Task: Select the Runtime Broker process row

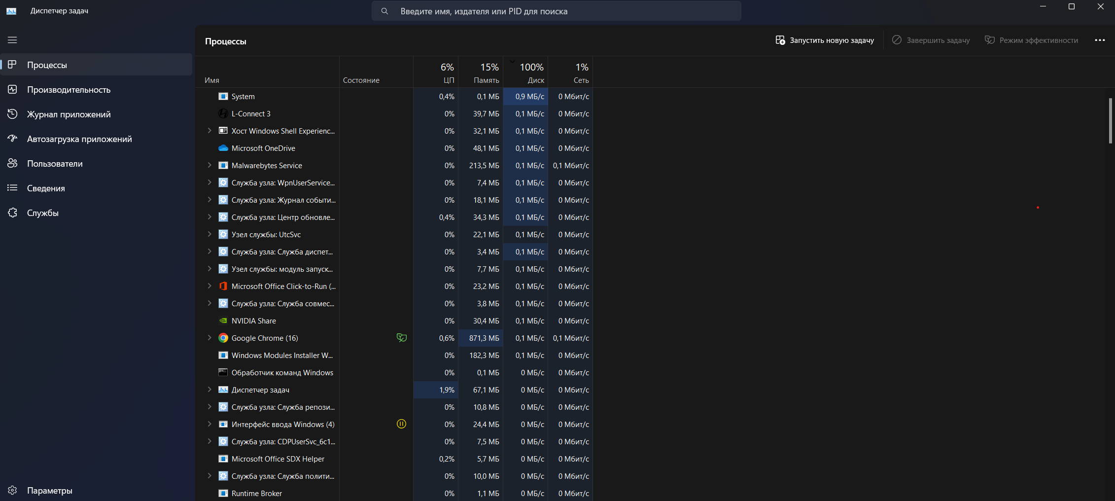Action: click(394, 493)
